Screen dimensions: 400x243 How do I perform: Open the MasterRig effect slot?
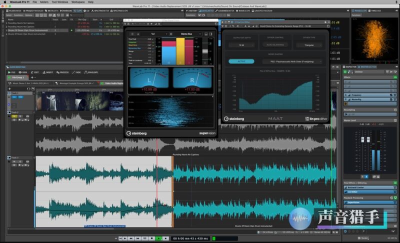pos(369,99)
